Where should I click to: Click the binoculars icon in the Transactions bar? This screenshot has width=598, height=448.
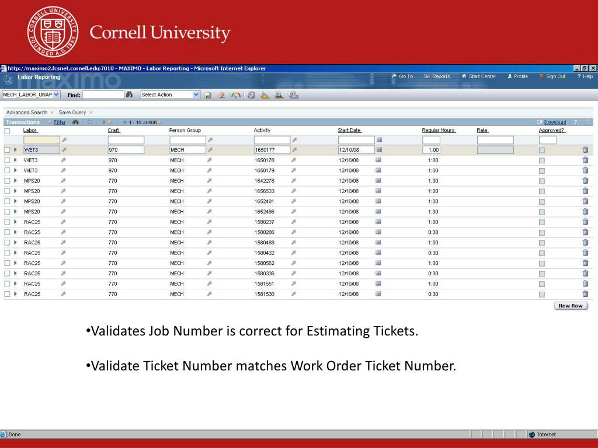(75, 123)
